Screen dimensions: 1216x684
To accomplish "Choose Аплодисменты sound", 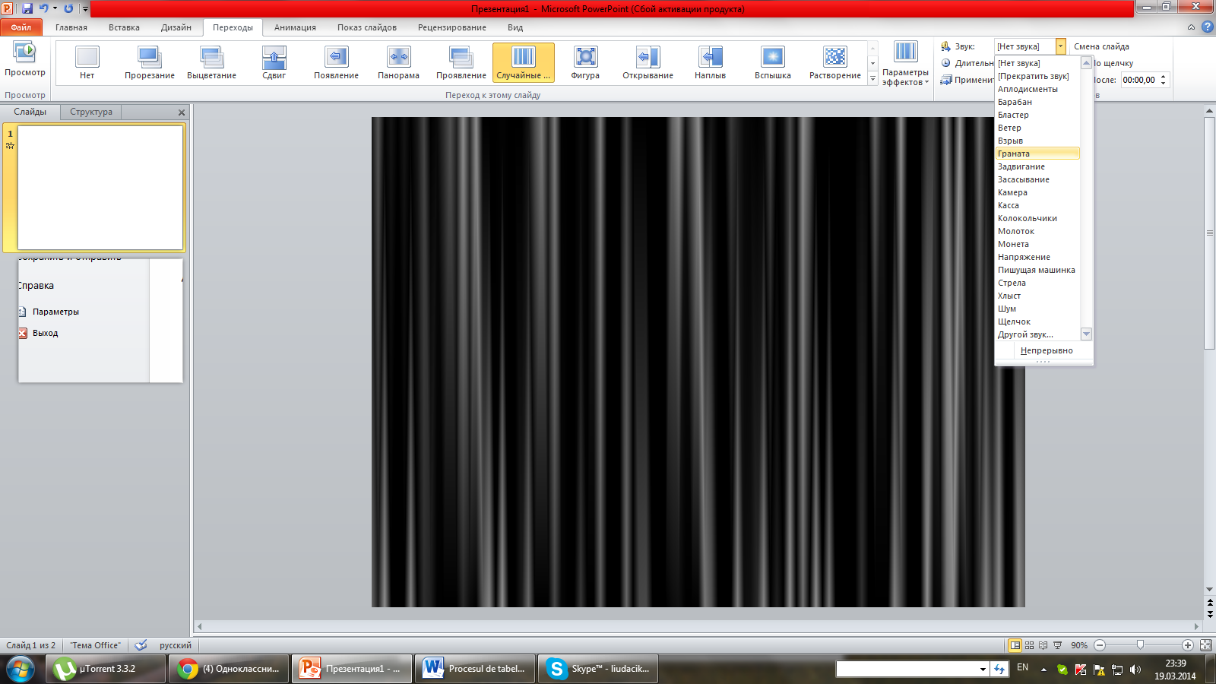I will [x=1037, y=89].
